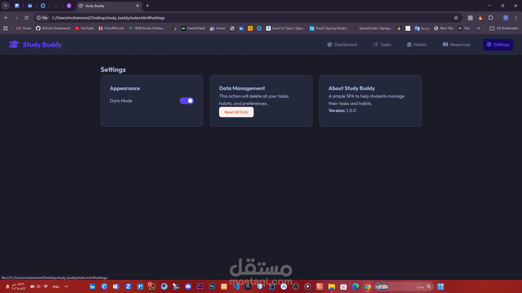Expand the hidden bookmarks chevron
Image resolution: width=522 pixels, height=293 pixels.
tap(478, 28)
